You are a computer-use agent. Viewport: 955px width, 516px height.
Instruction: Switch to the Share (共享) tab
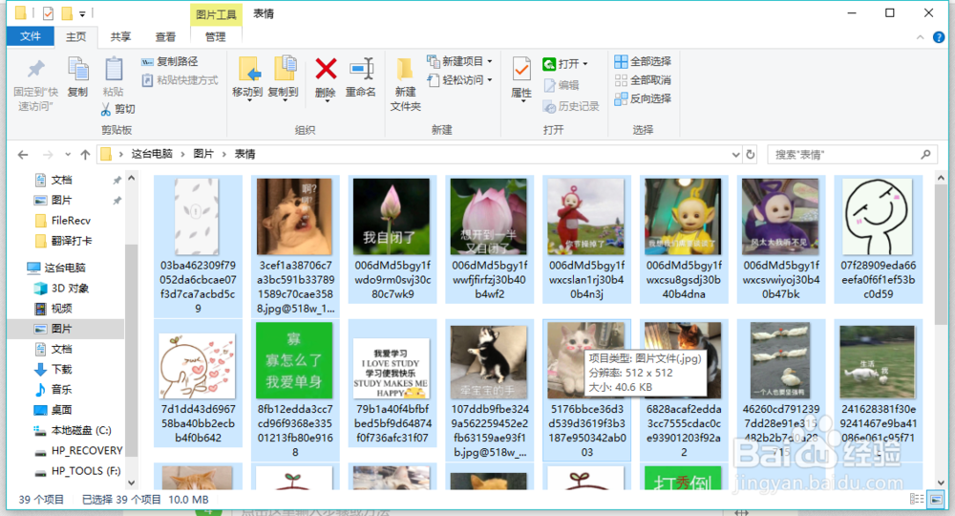(120, 37)
